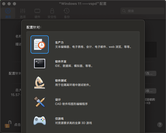The image size is (166, 133).
Task: Open help via question mark button
Action: pos(160,125)
